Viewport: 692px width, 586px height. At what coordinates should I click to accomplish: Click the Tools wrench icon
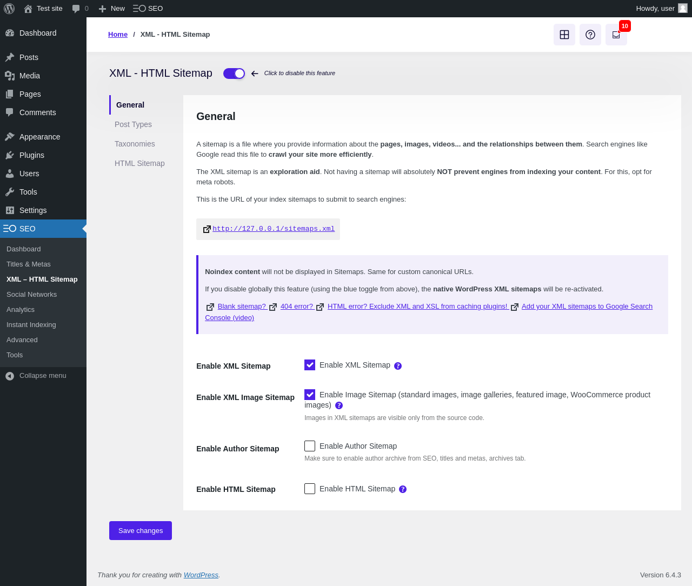10,192
